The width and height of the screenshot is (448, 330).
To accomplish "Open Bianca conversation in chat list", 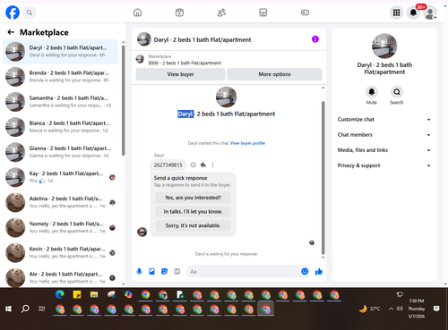I will 60,127.
